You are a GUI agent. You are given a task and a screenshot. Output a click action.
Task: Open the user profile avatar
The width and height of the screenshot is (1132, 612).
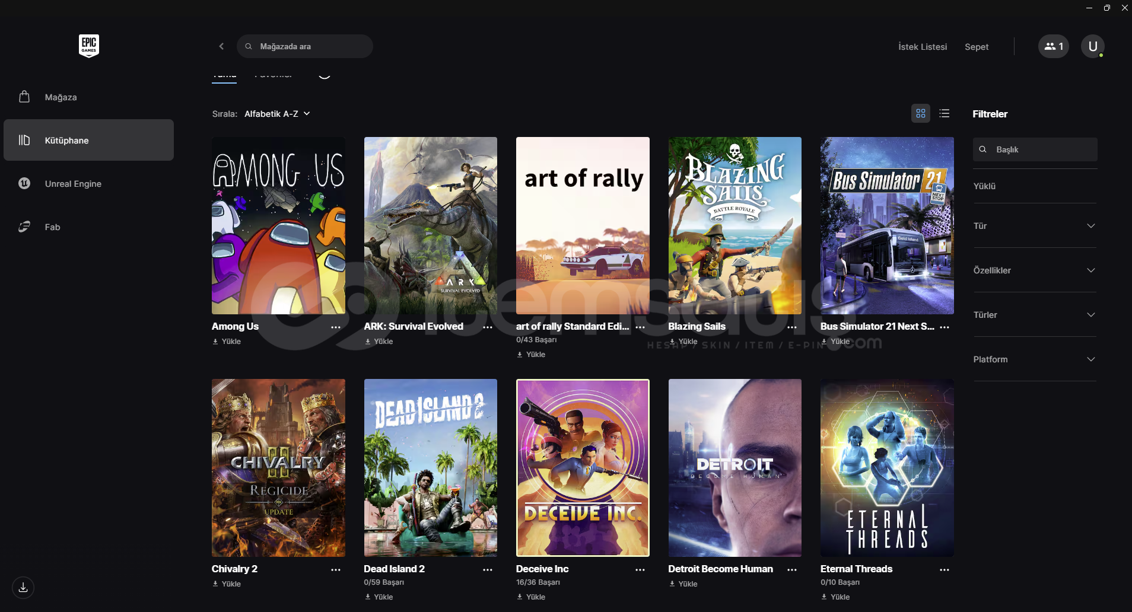pyautogui.click(x=1092, y=46)
